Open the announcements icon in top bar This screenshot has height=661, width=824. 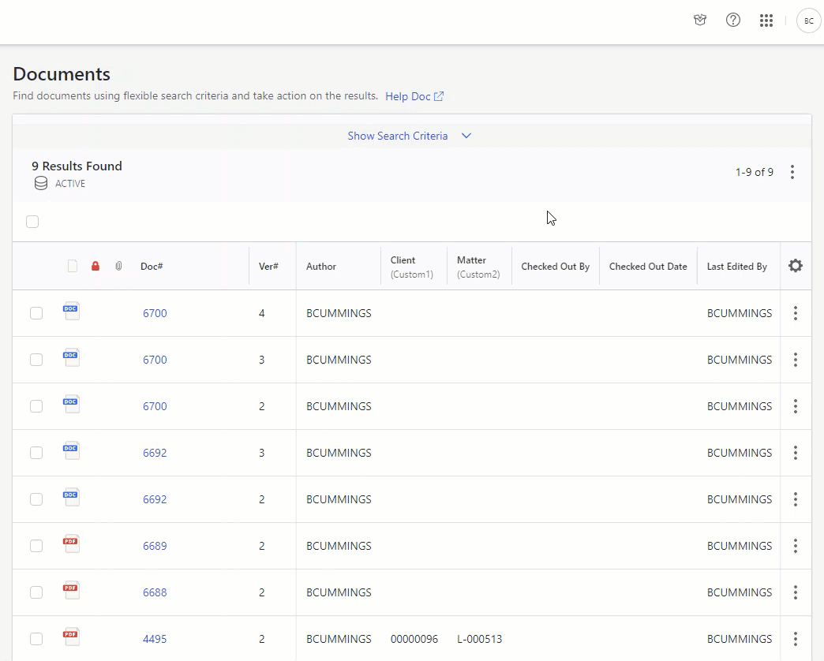pyautogui.click(x=700, y=21)
